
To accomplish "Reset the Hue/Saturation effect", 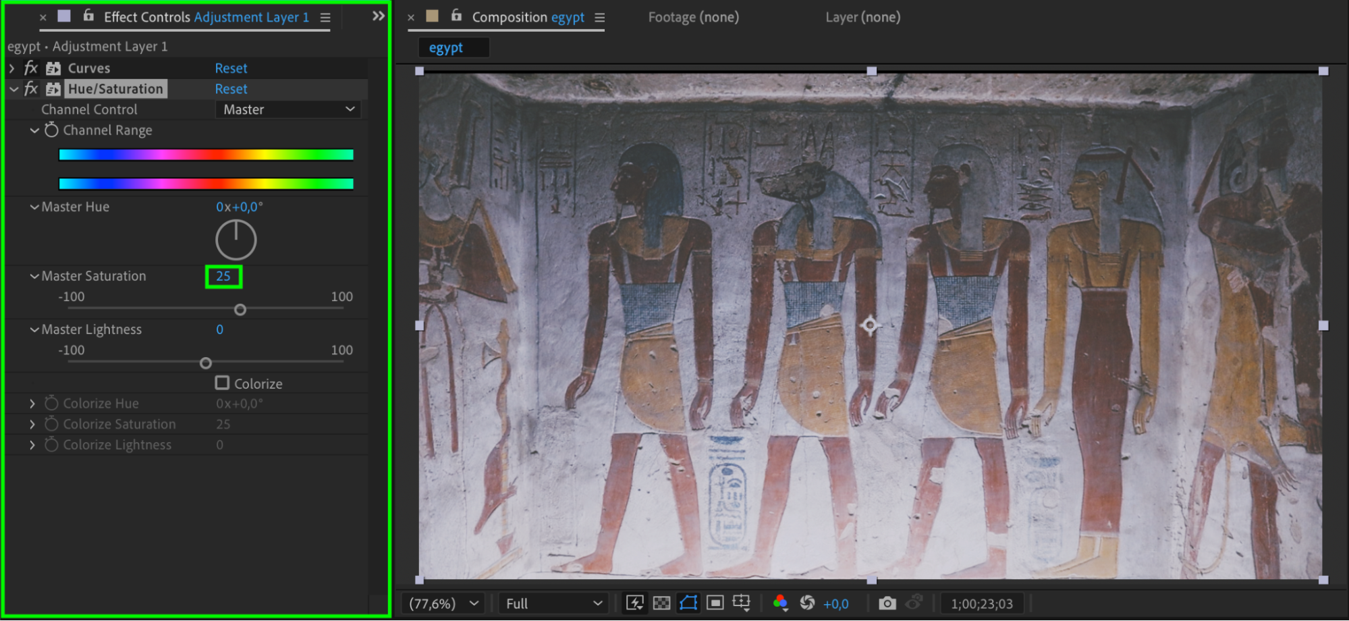I will click(x=231, y=89).
